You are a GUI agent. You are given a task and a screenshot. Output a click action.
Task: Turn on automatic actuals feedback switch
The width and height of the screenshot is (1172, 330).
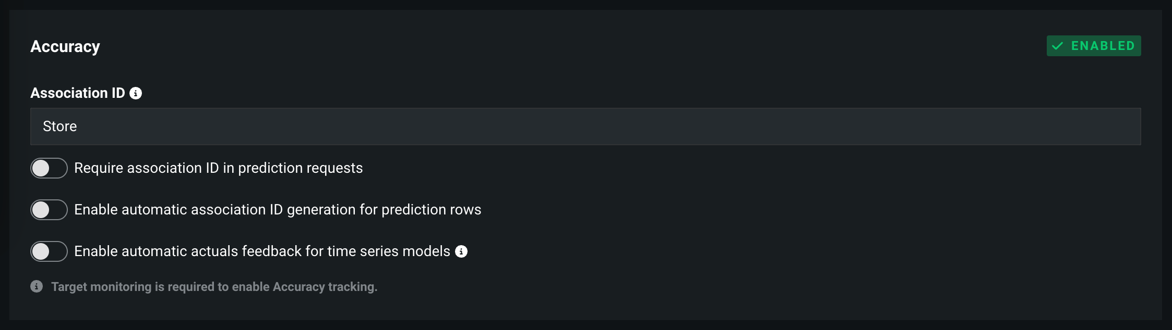point(49,251)
